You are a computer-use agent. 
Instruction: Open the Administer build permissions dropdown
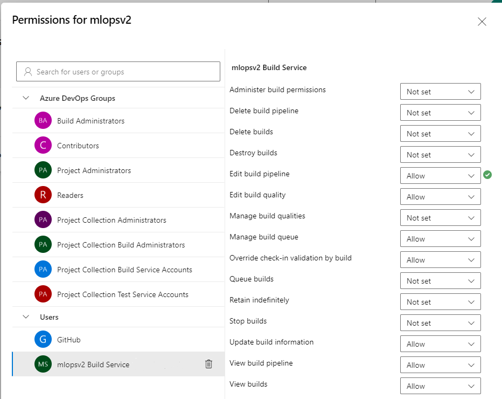pyautogui.click(x=440, y=92)
